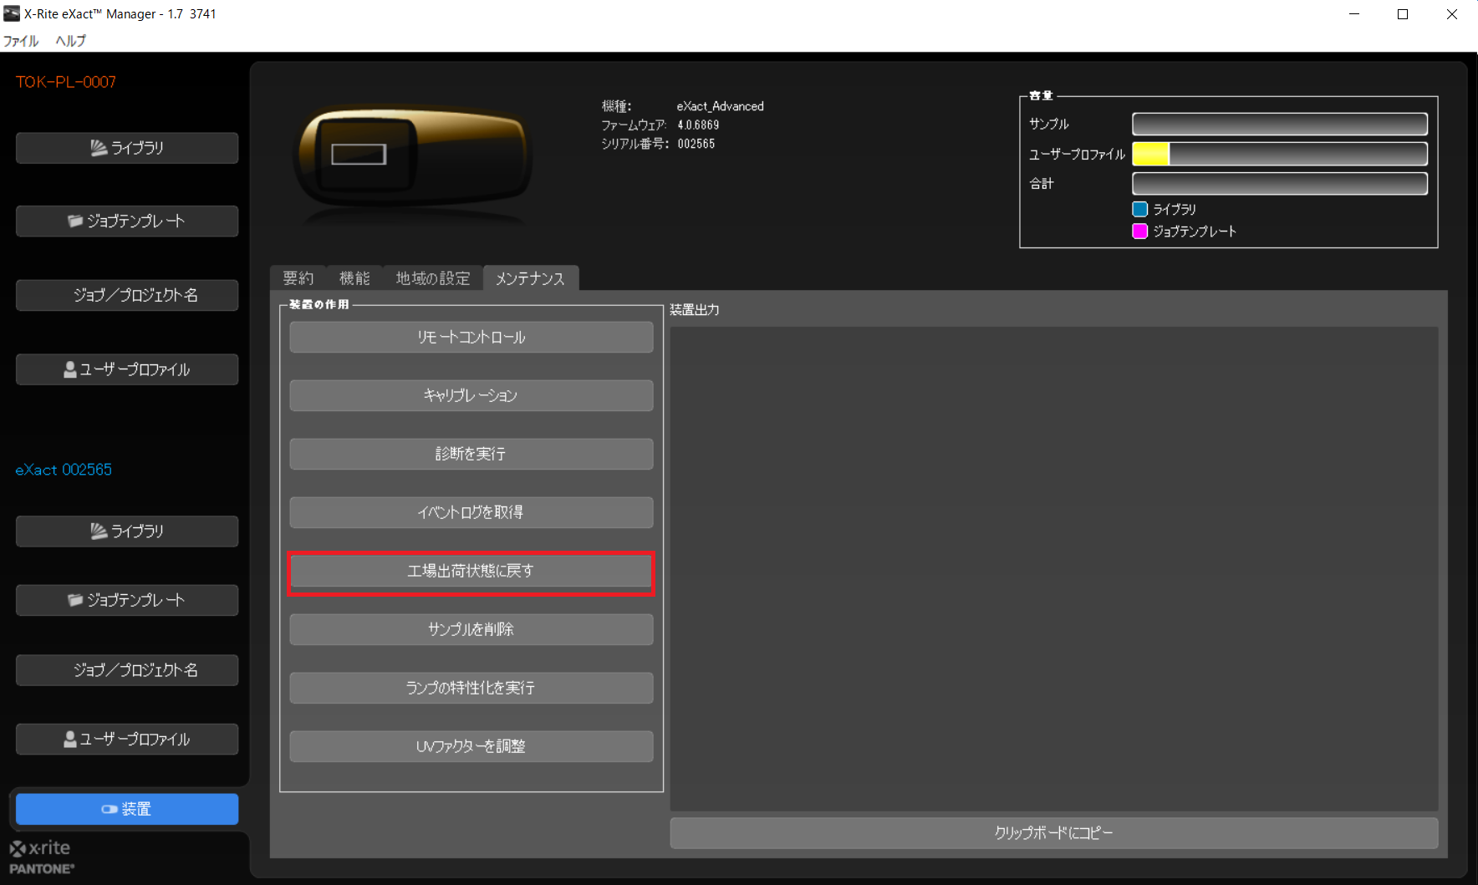Open ジョブテンプレート under TOK-PL-0007
1478x885 pixels.
tap(127, 221)
